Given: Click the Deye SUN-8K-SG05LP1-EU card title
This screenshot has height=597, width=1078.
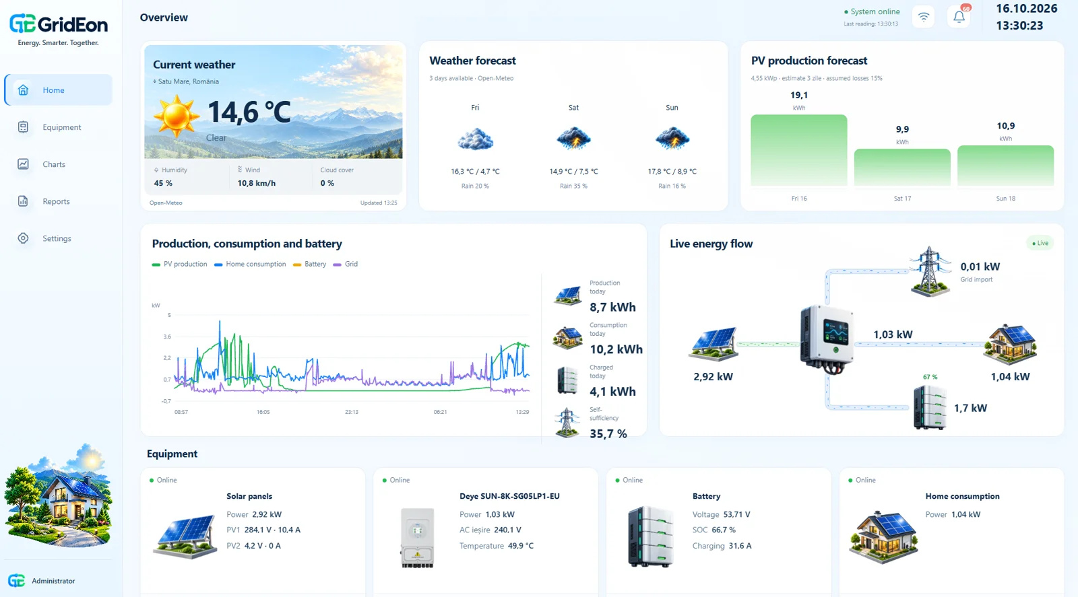Looking at the screenshot, I should [x=509, y=496].
